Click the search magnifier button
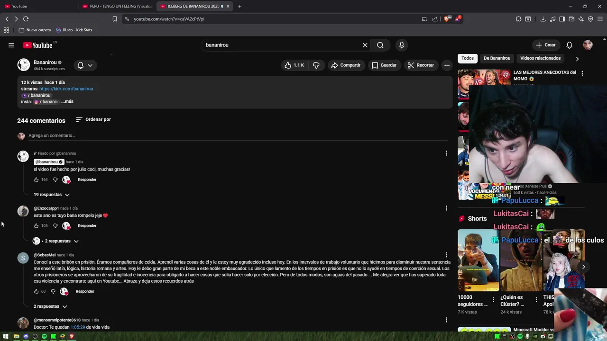The width and height of the screenshot is (607, 341). (380, 45)
